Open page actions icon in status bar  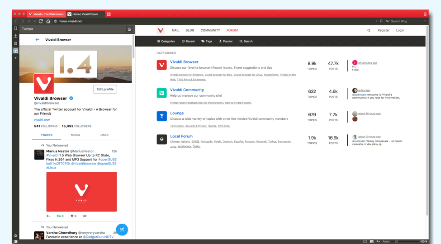378,241
